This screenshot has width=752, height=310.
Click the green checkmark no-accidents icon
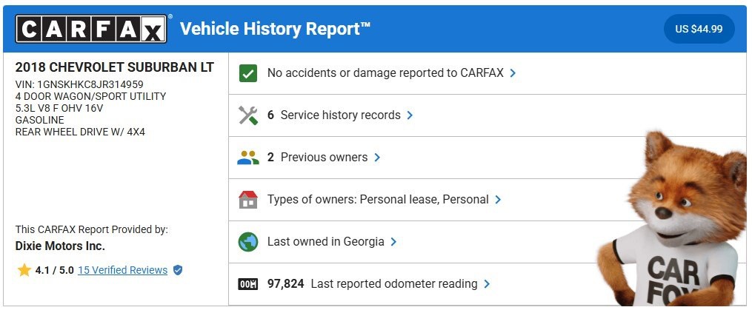(247, 73)
